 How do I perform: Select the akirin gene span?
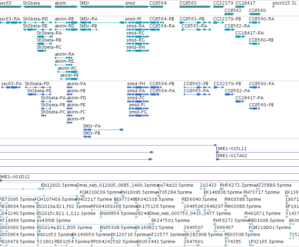point(66,7)
